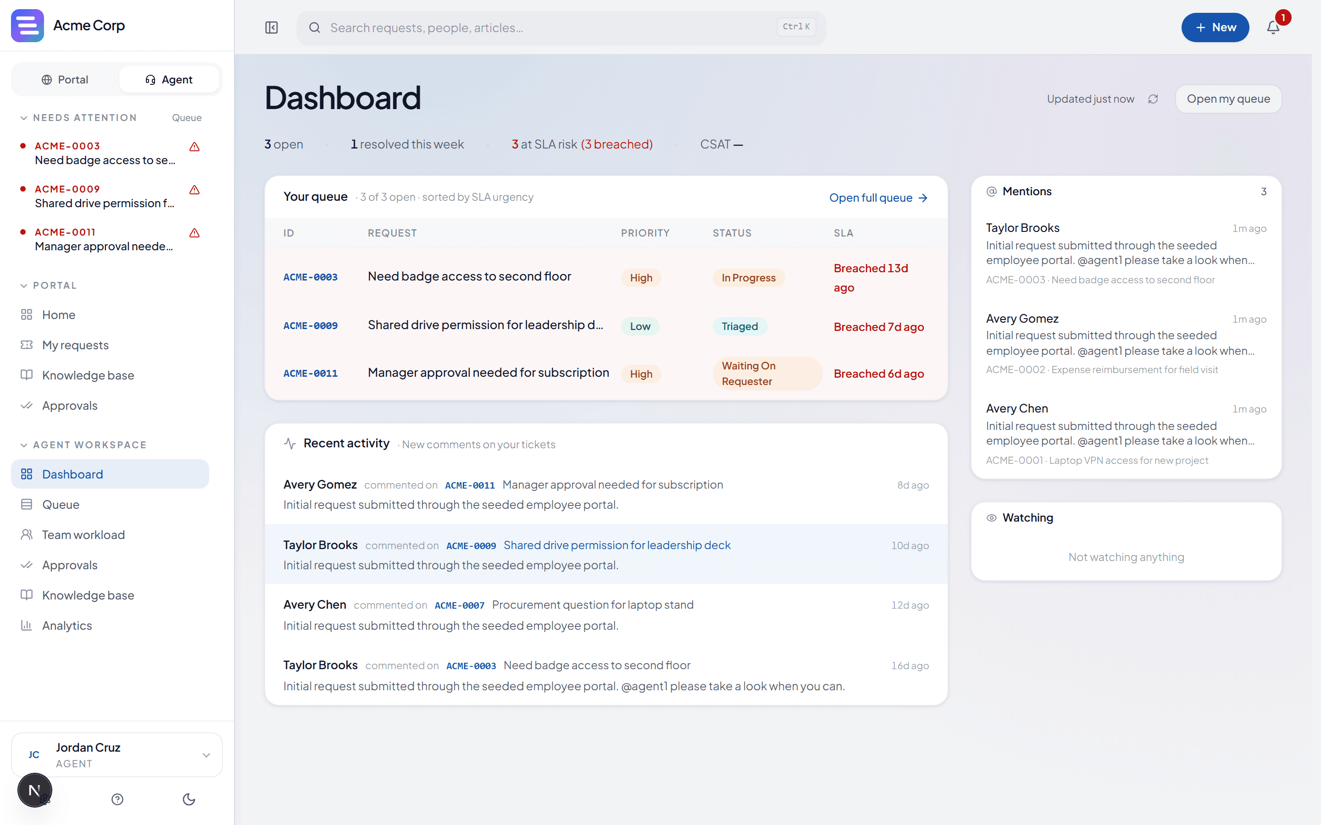Click the N avatar badge
This screenshot has width=1321, height=825.
point(34,790)
